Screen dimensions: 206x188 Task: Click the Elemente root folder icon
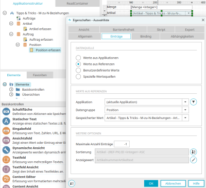[11, 84]
